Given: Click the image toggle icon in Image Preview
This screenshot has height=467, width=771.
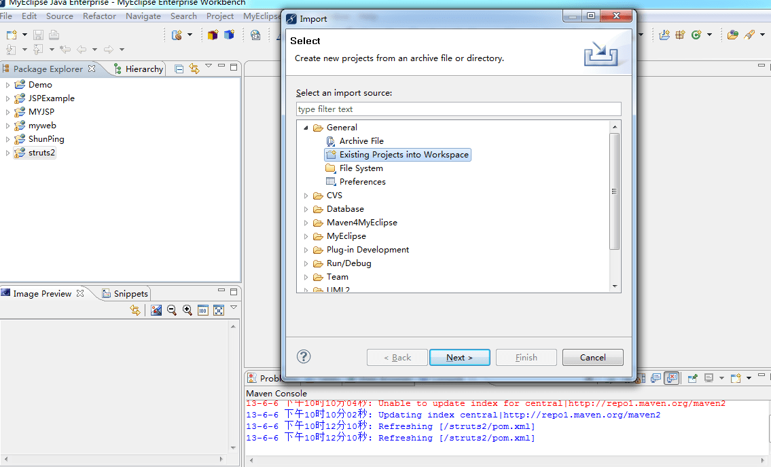Looking at the screenshot, I should (x=156, y=310).
